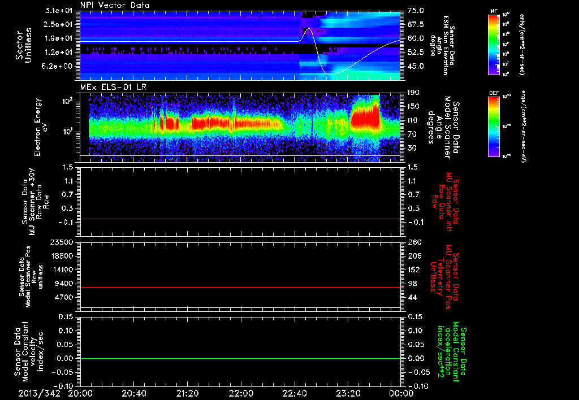
Task: Click the 190 scanner angle tick
Action: coord(413,93)
